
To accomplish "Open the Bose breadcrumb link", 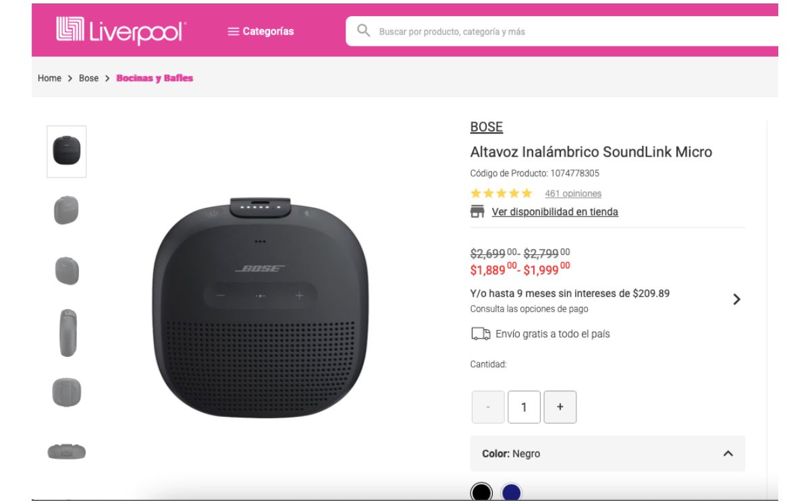I will point(88,78).
